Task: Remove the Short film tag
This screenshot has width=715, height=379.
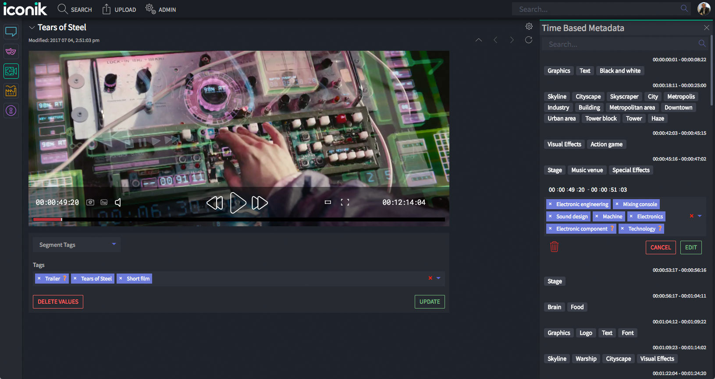Action: 121,278
